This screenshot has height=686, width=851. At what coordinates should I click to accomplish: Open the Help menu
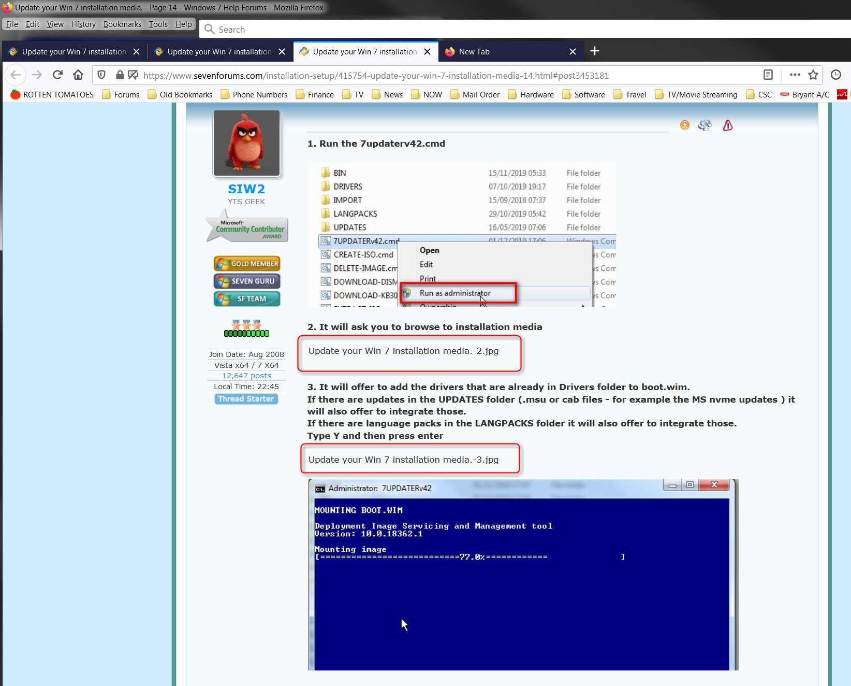pyautogui.click(x=184, y=24)
